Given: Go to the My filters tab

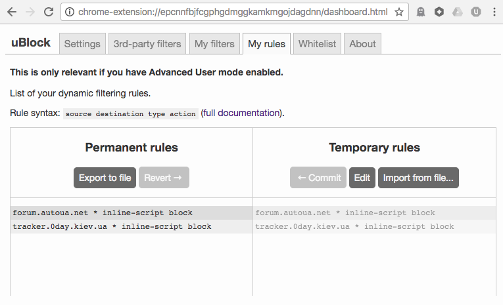Looking at the screenshot, I should 214,44.
